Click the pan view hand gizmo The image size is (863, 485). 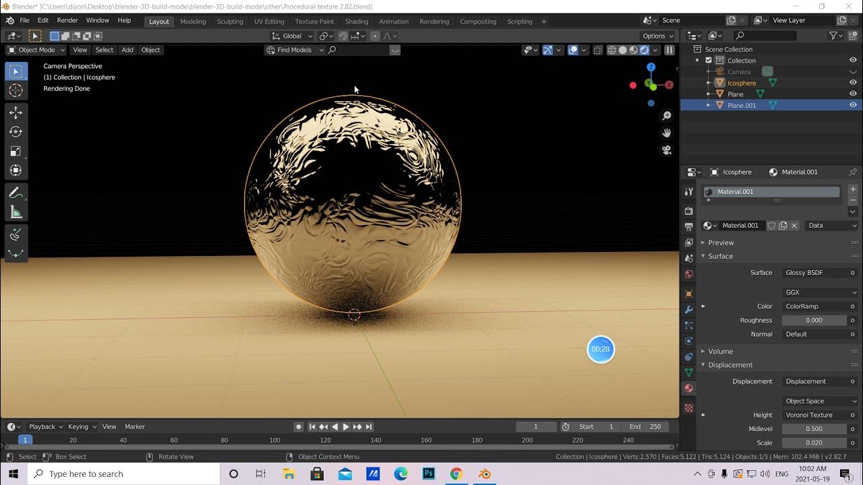click(x=667, y=133)
